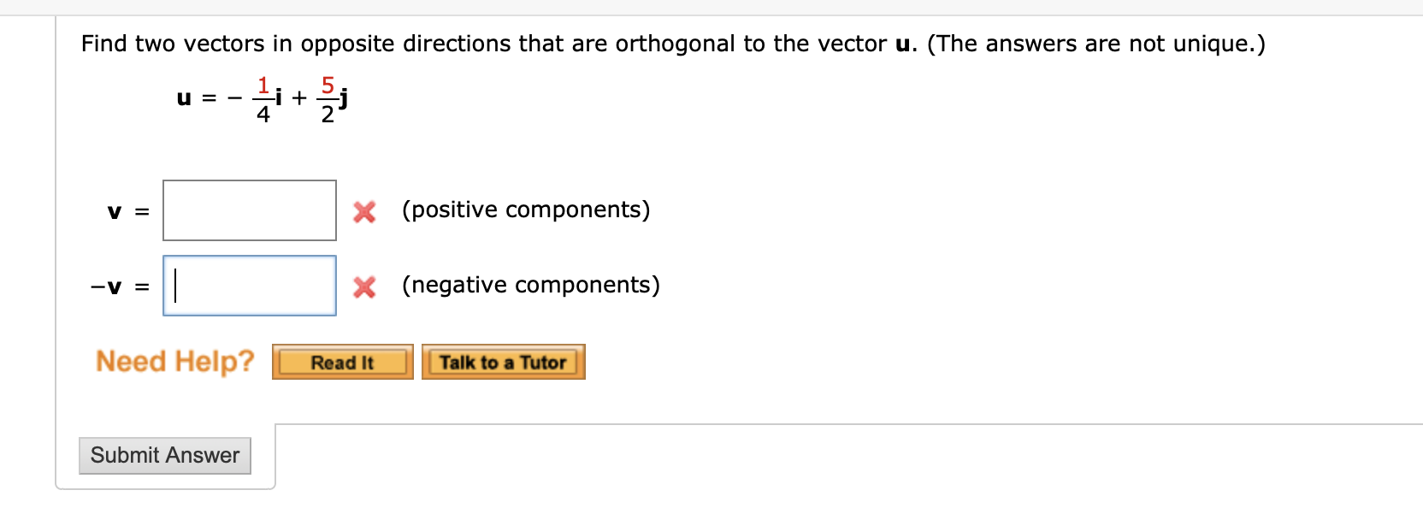Click the fraction 1/4 in the vector equation
Screen dimensions: 1423x508
pos(262,96)
